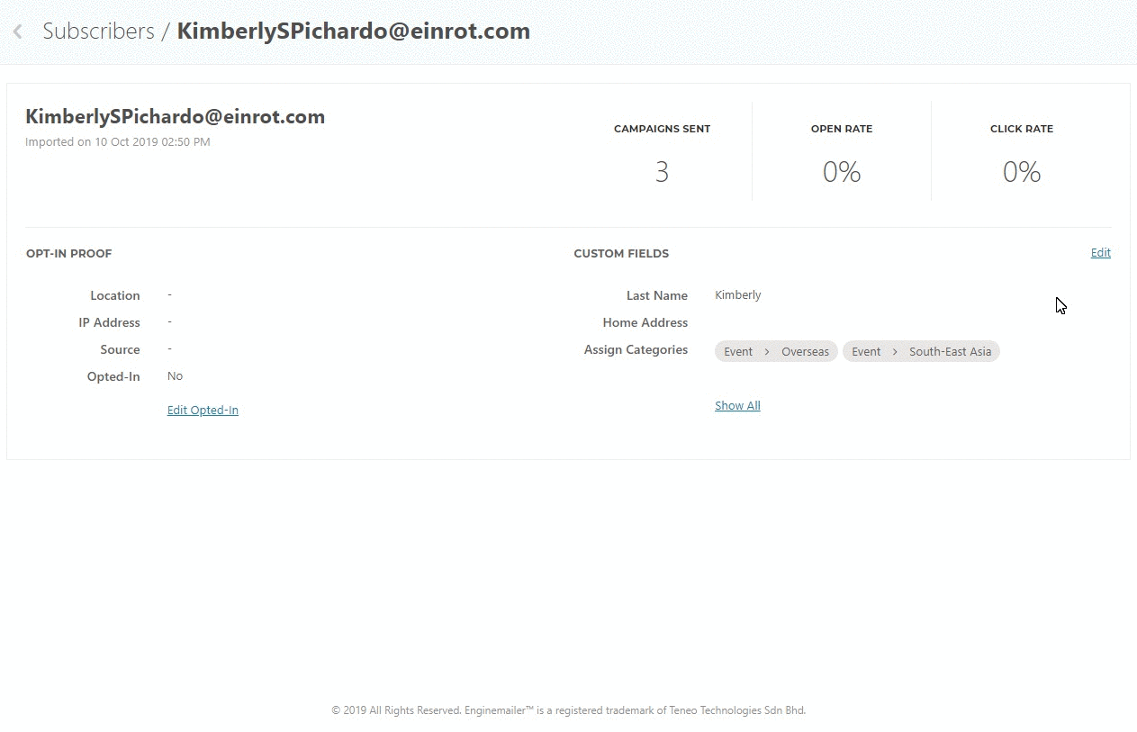This screenshot has width=1137, height=732.
Task: Click the Edit link for Custom Fields
Action: tap(1100, 253)
